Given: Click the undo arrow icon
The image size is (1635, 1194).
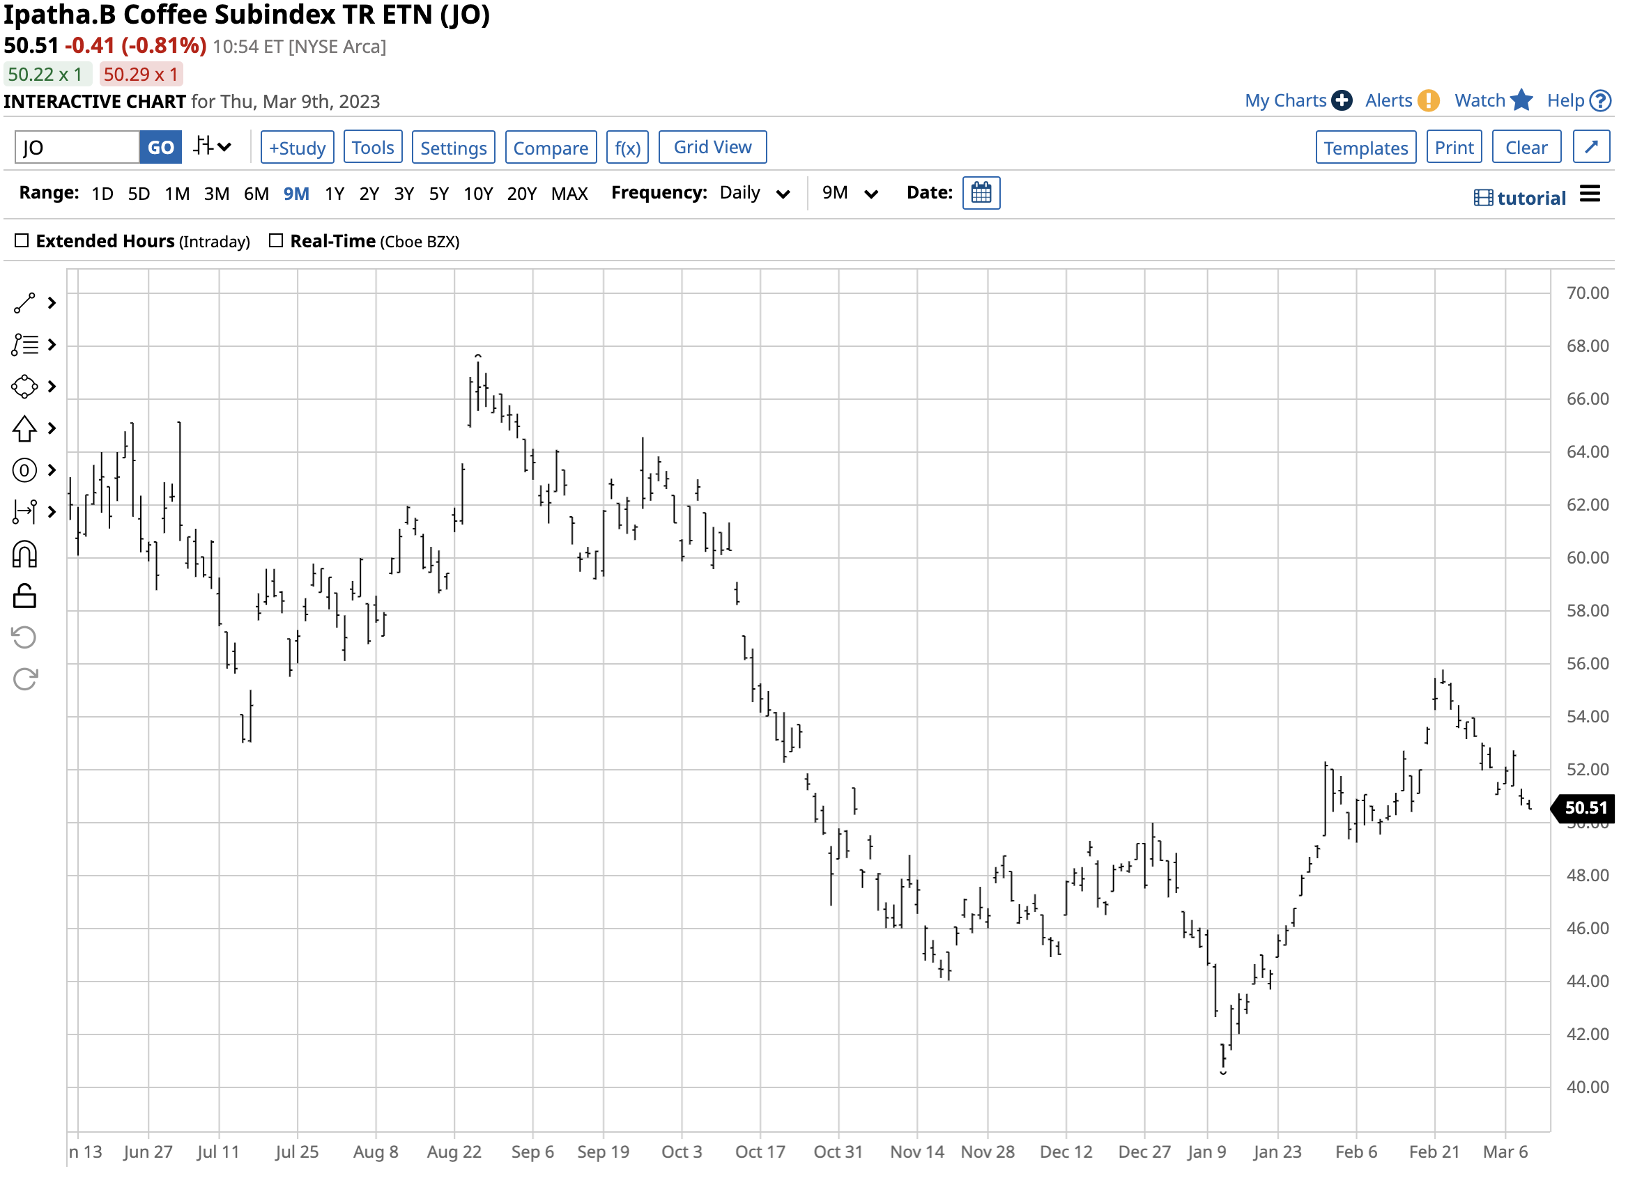Looking at the screenshot, I should (24, 638).
